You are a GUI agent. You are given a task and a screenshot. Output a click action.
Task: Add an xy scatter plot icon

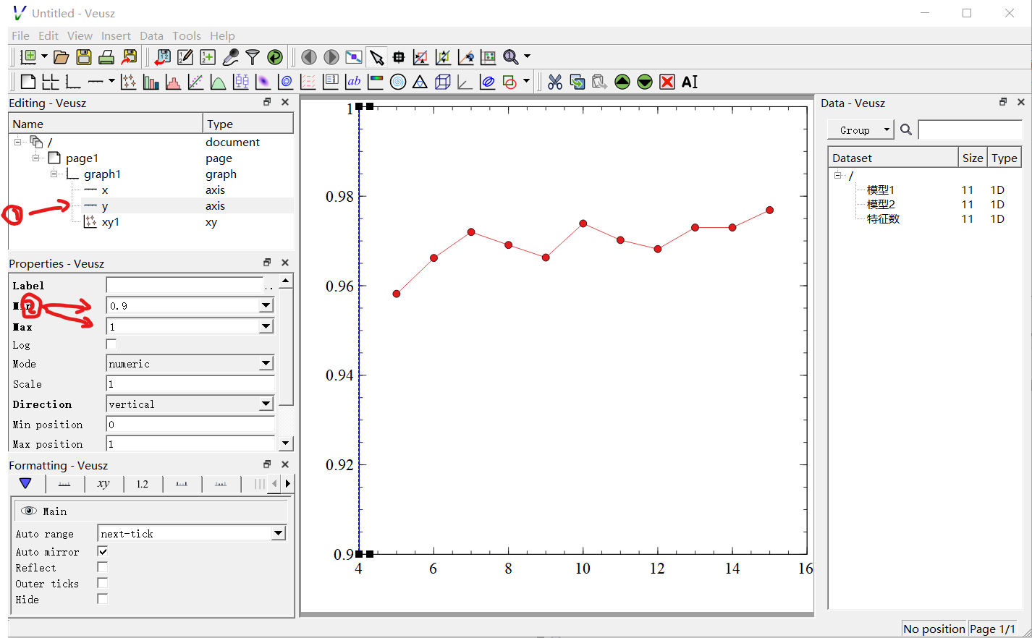(129, 82)
